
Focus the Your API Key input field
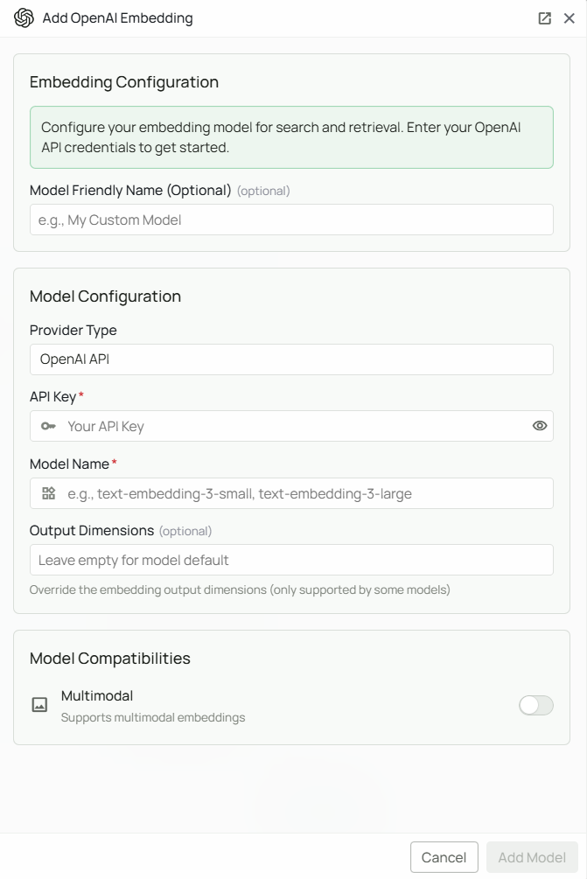click(291, 426)
